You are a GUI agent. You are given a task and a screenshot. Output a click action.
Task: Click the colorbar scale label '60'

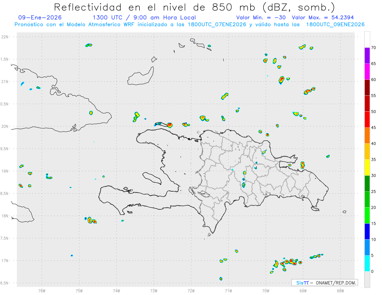tap(374, 80)
